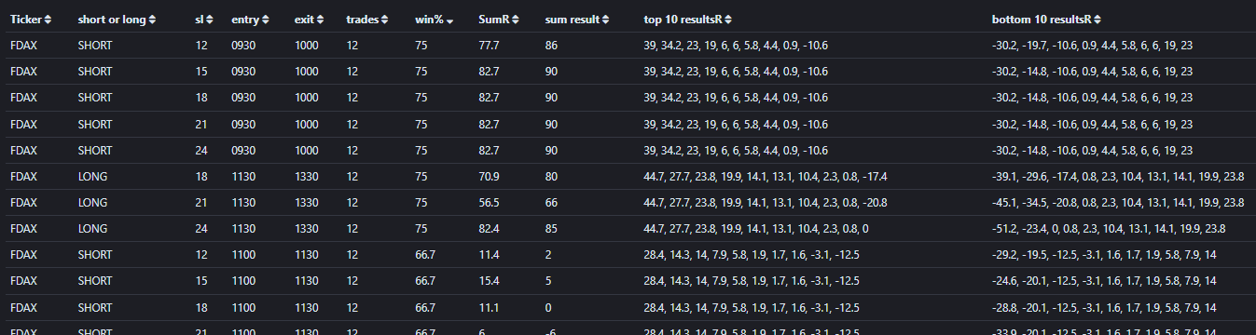Click the sum result cell showing 85
Image resolution: width=1256 pixels, height=335 pixels.
click(551, 228)
